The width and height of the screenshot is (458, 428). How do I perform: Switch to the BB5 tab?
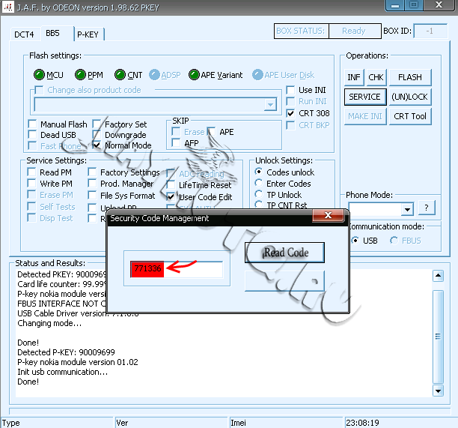[53, 33]
